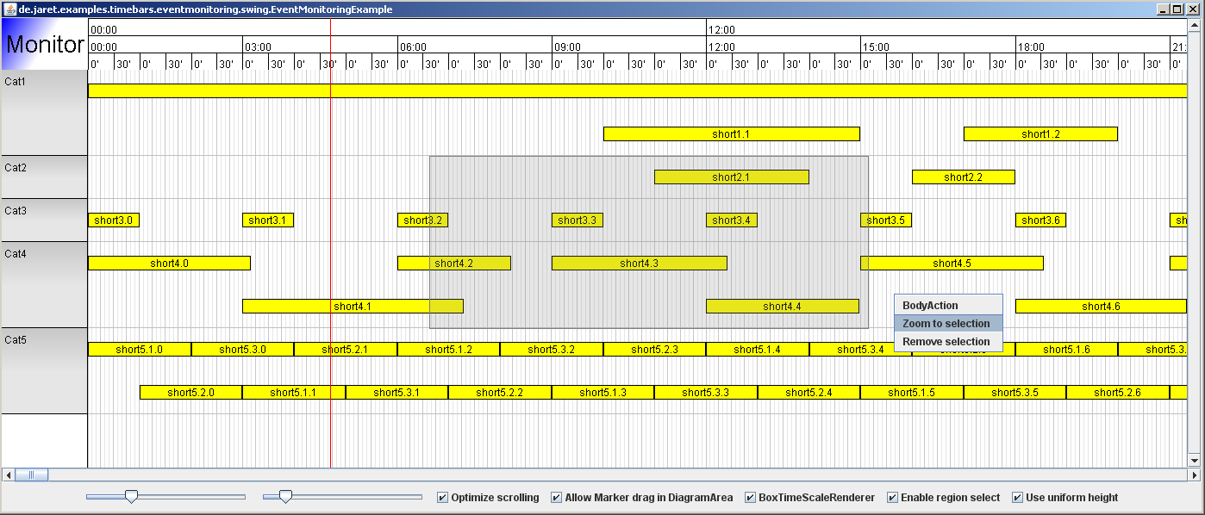
Task: Select the short1.1 interval bar
Action: pos(731,134)
